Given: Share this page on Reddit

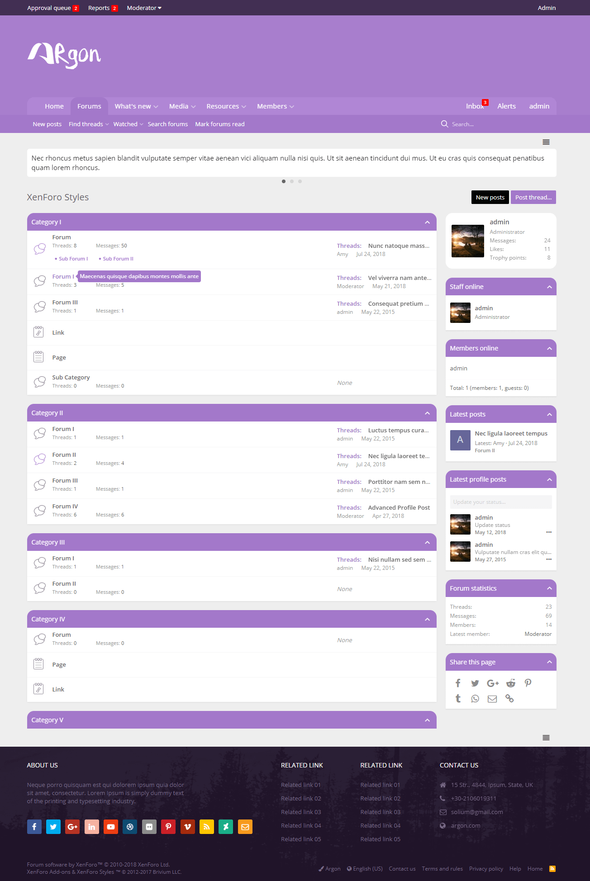Looking at the screenshot, I should click(510, 683).
